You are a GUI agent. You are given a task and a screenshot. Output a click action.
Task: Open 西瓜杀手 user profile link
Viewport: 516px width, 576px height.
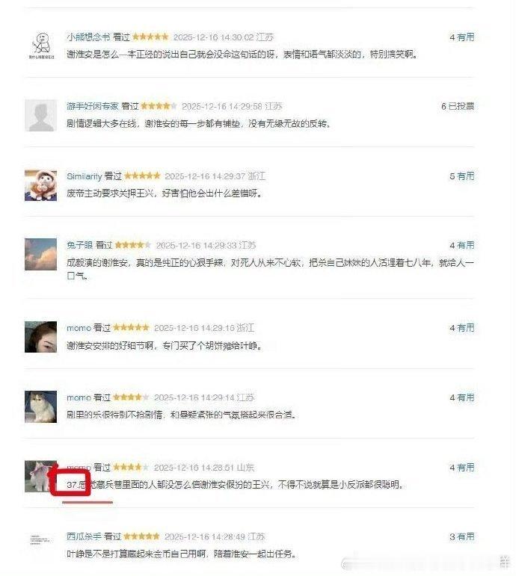[x=84, y=536]
